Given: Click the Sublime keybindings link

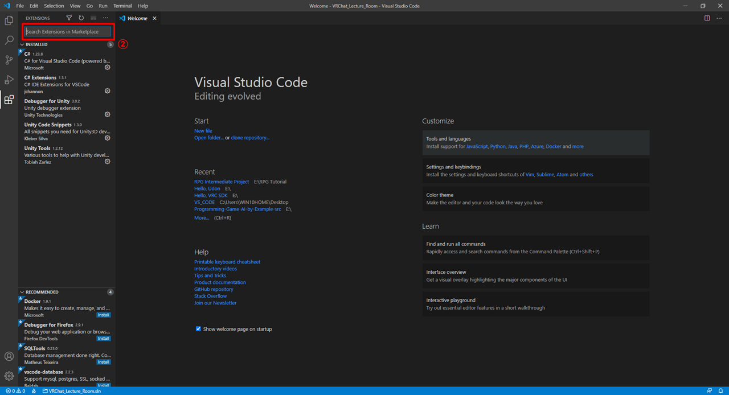Looking at the screenshot, I should pos(545,175).
